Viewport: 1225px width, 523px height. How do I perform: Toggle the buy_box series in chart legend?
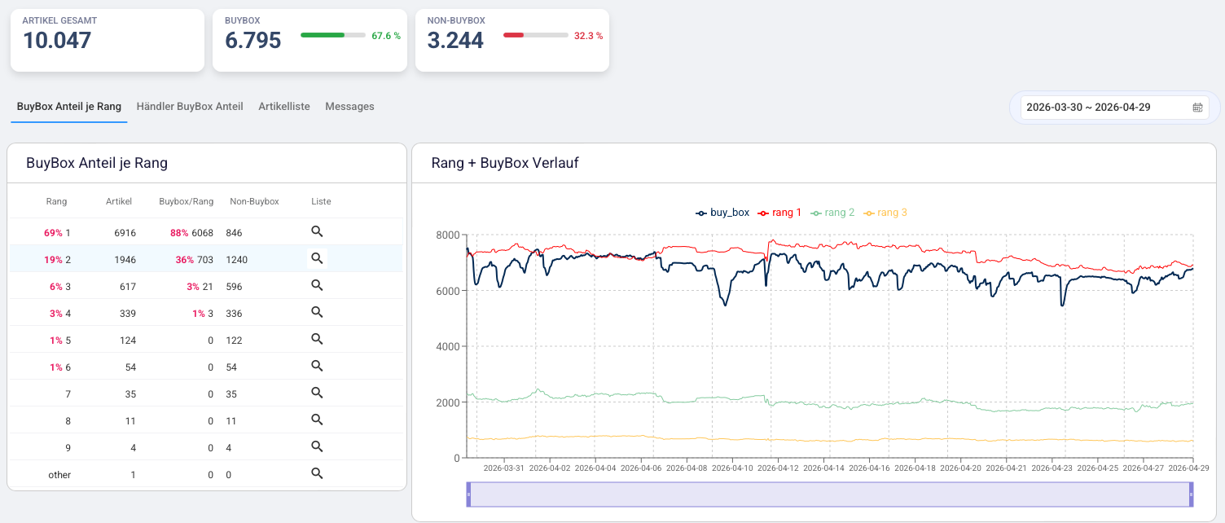point(722,213)
